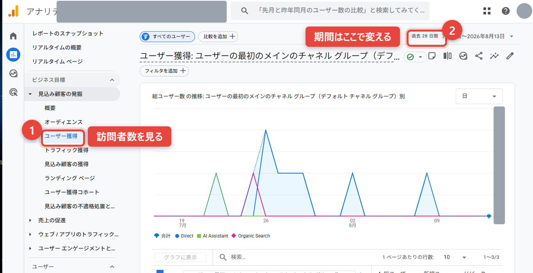
Task: Toggle the 合計 legend entry
Action: click(162, 236)
